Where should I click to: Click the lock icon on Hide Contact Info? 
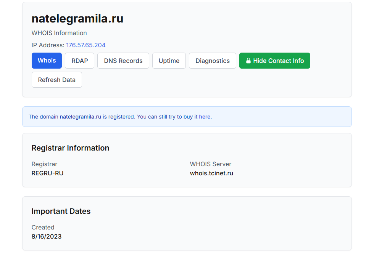(248, 61)
